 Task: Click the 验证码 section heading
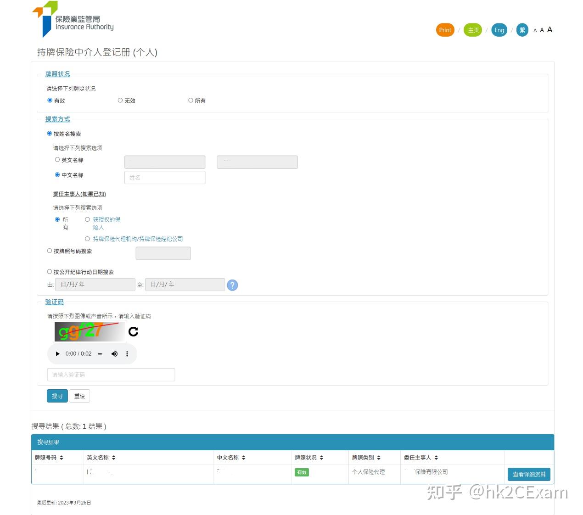pos(54,302)
